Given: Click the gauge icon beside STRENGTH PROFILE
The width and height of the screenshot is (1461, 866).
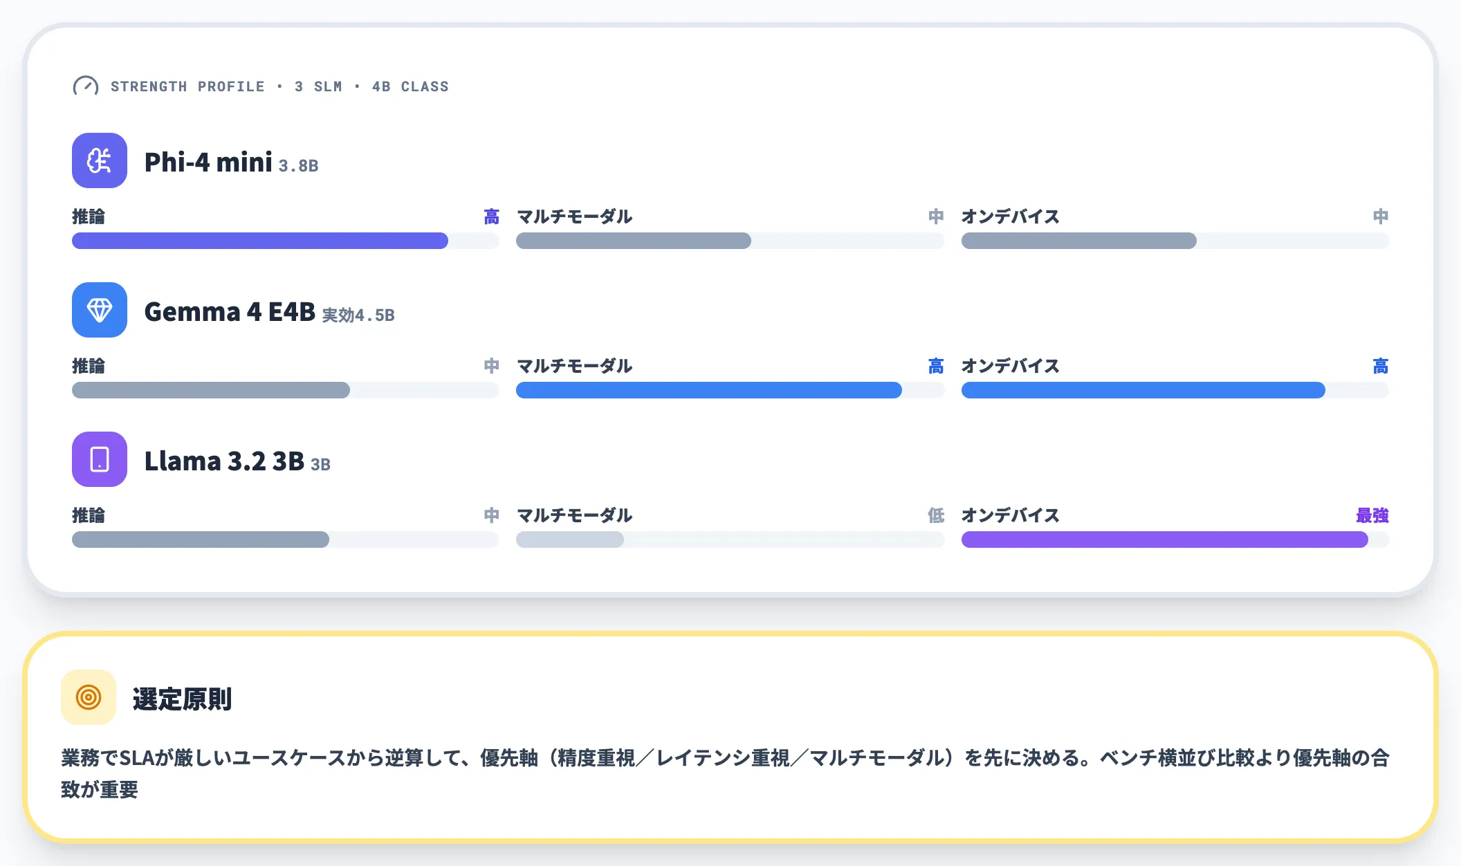Looking at the screenshot, I should pos(86,86).
